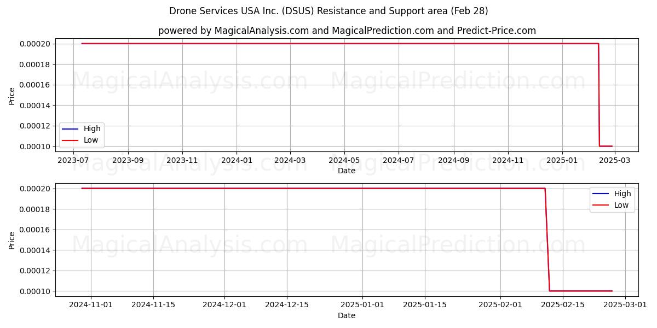Click the '0.00020' price tick in the bottom chart
The height and width of the screenshot is (328, 657).
coord(35,189)
